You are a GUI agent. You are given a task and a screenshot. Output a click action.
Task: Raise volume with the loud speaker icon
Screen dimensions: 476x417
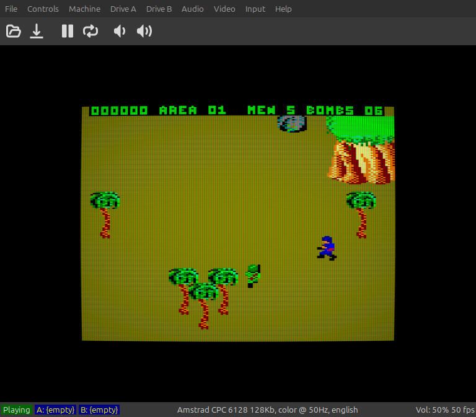click(144, 31)
